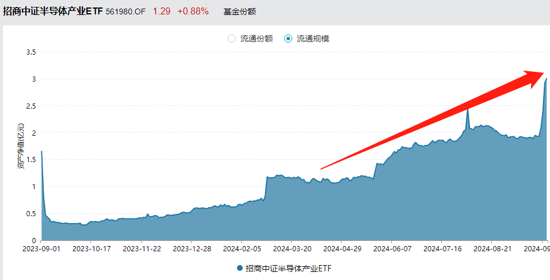Viewport: 550px width, 280px height.
Task: Click the 3.5 y-axis value label
Action: click(31, 52)
